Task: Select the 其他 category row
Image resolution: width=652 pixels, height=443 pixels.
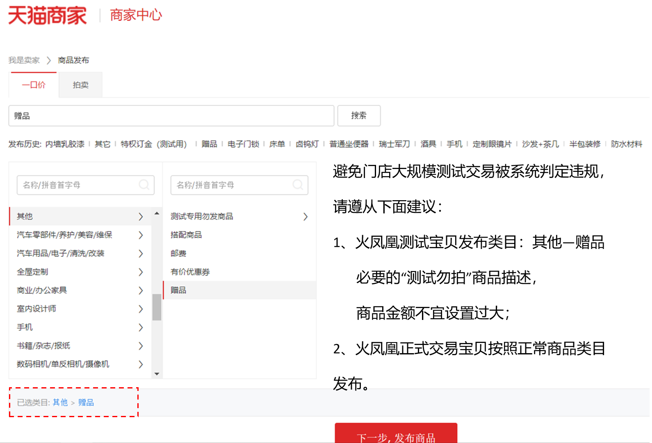Action: tap(80, 216)
